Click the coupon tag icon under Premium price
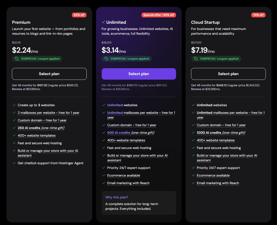 (17, 59)
